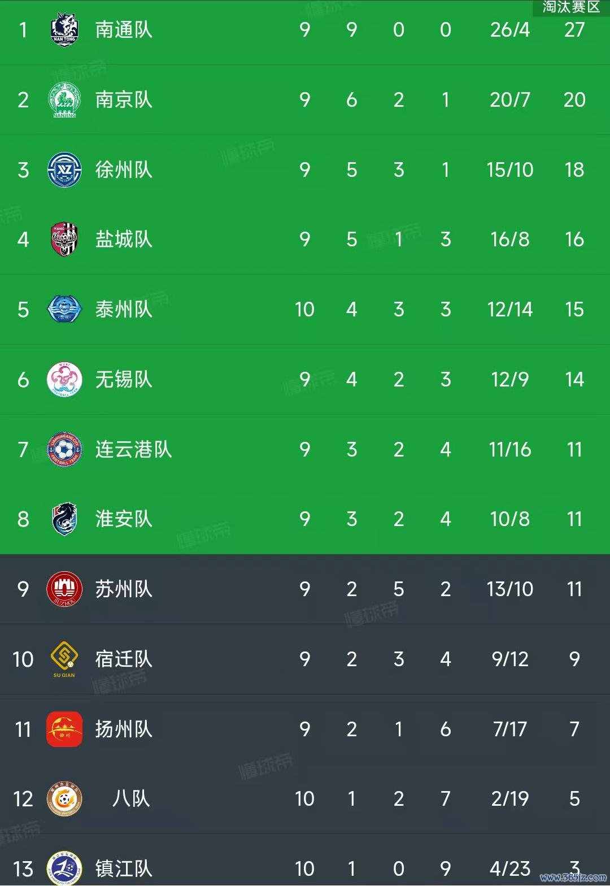Select the 扬州队 row points value 7
This screenshot has height=886, width=610.
tap(574, 729)
